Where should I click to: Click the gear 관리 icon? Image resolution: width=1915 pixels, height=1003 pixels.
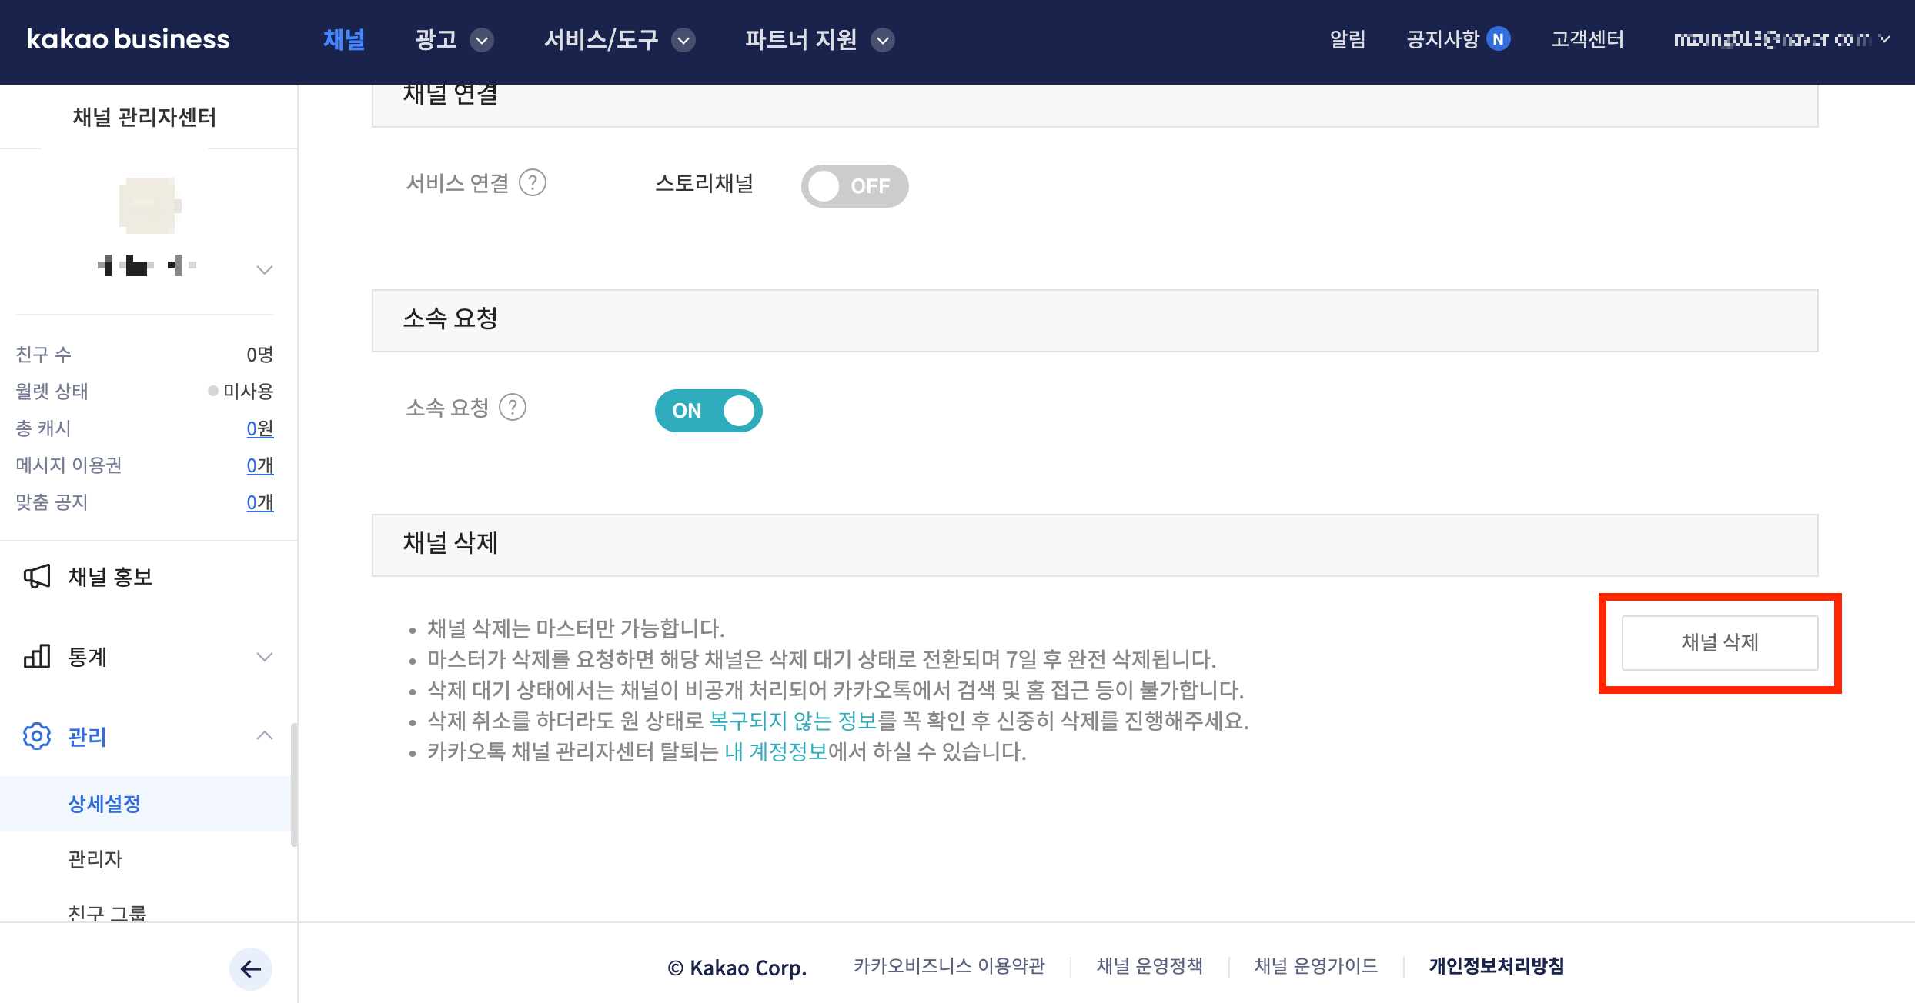coord(37,736)
